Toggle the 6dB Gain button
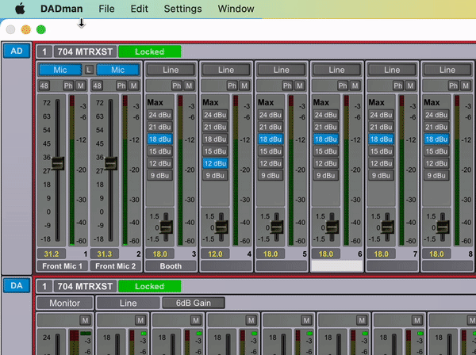This screenshot has height=355, width=476. pos(194,303)
